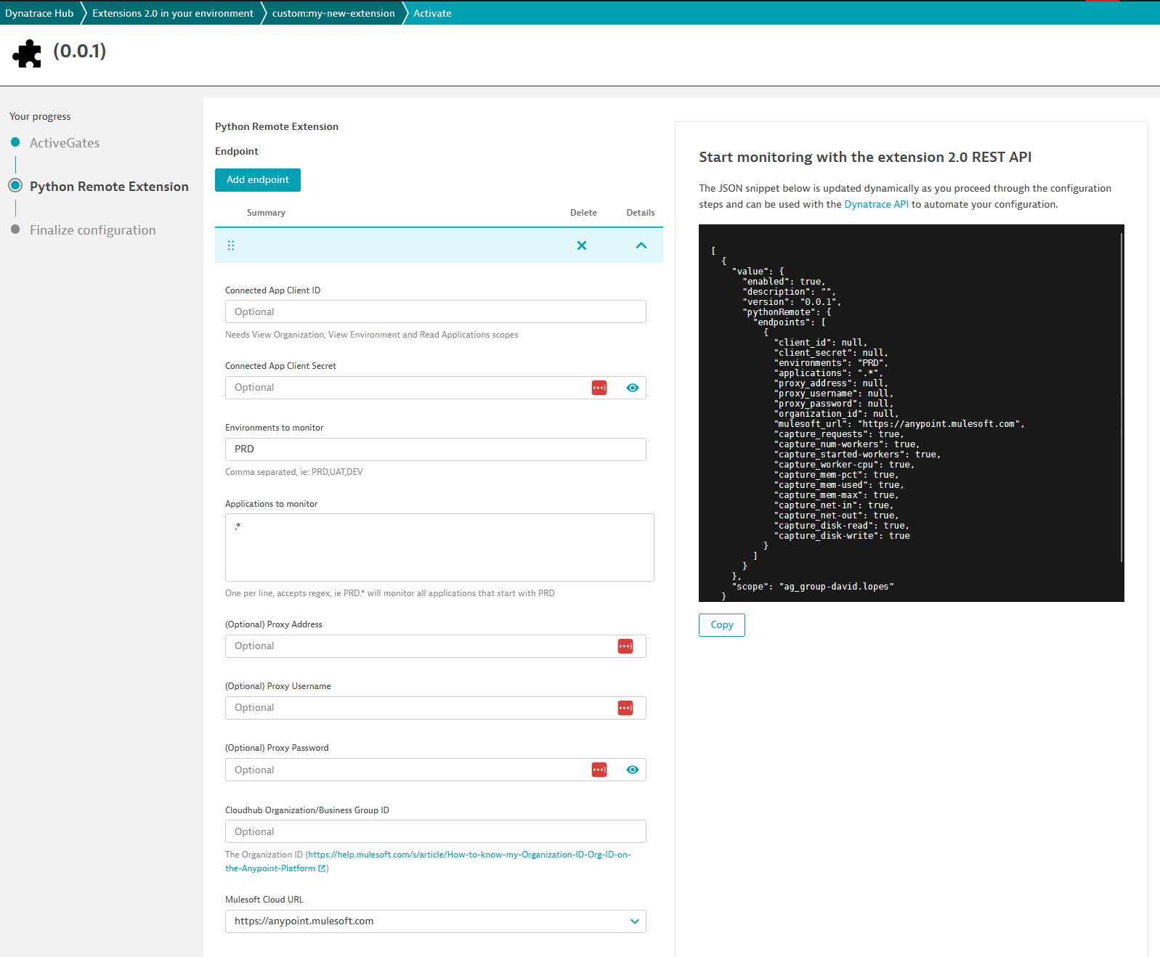The width and height of the screenshot is (1160, 957).
Task: Click the Finalize configuration step bullet
Action: [15, 229]
